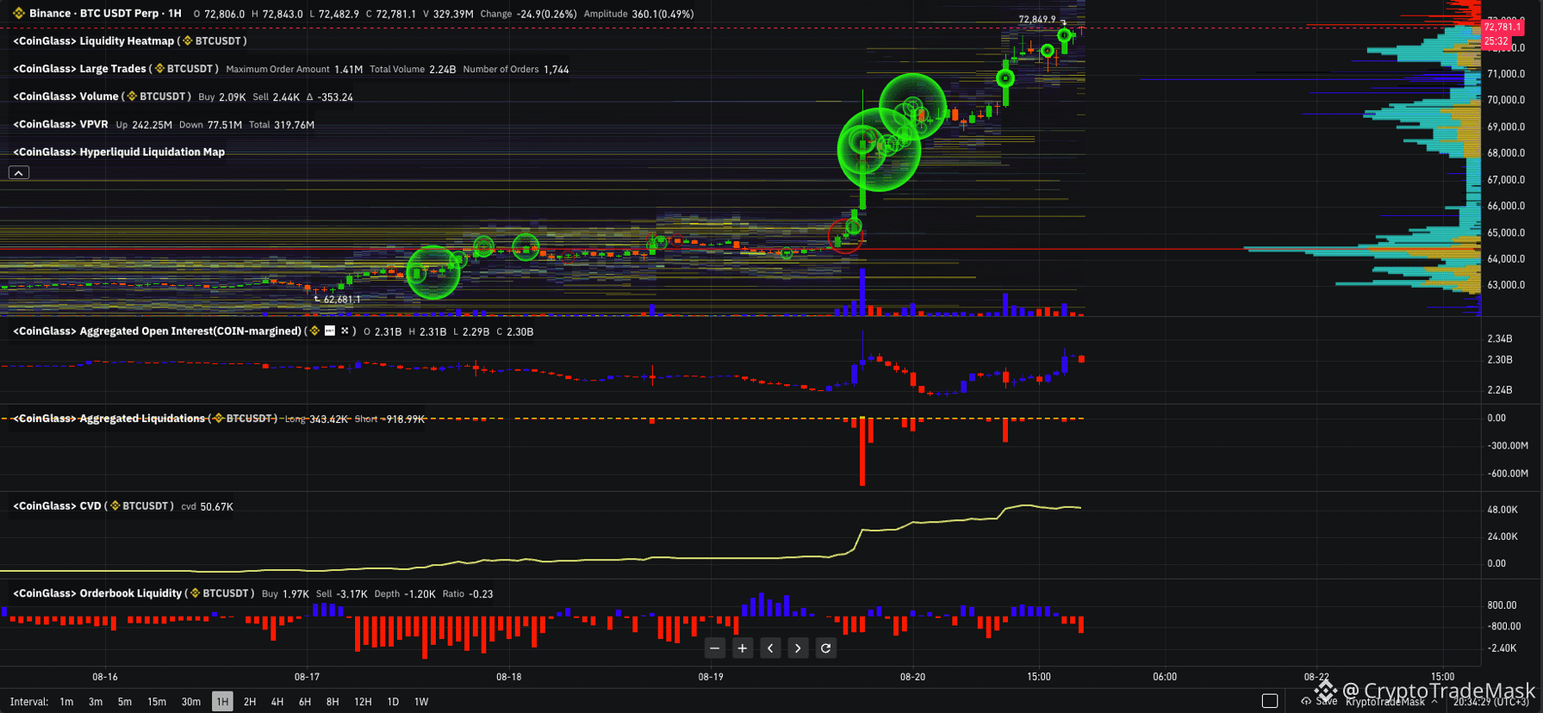Screen dimensions: 1543x713
Task: Select the Aggregated Liquidations indicator label
Action: coord(109,418)
